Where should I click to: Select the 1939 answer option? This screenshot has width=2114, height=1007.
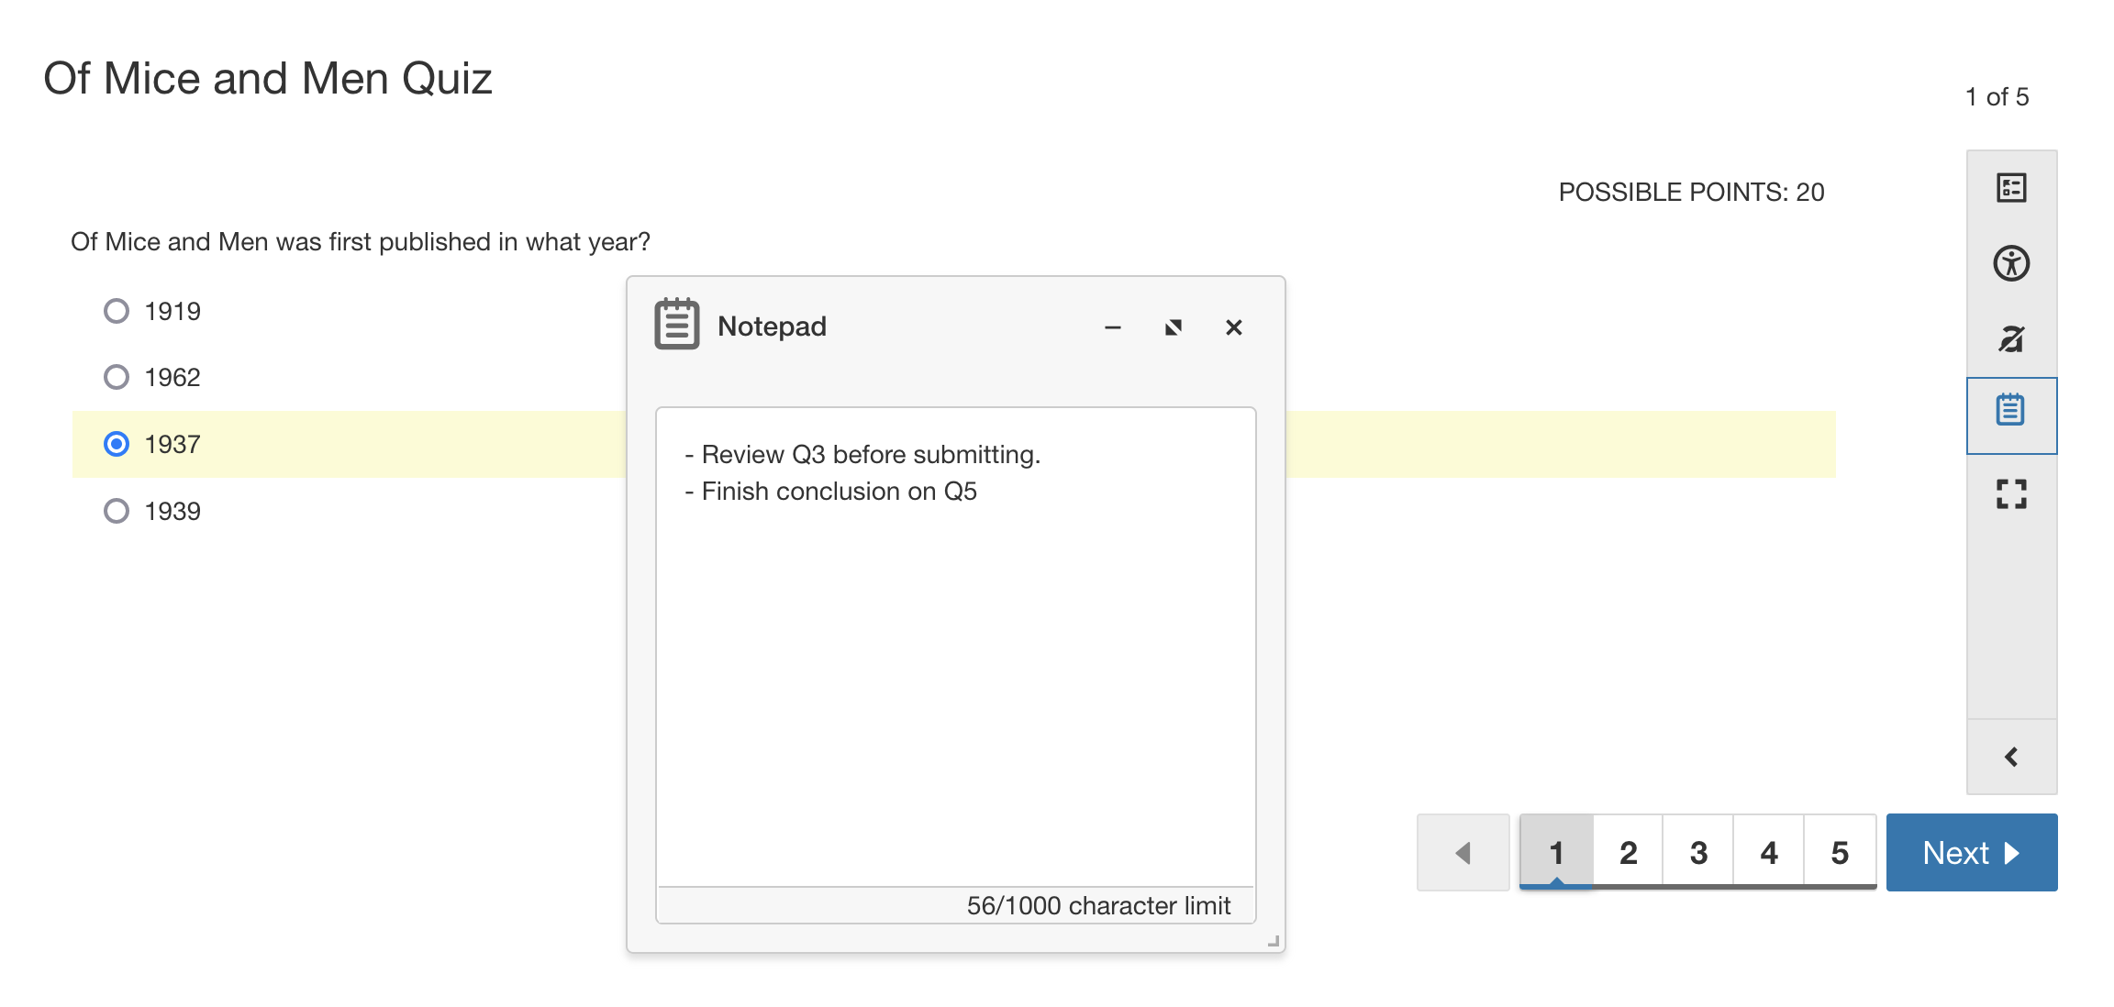(x=117, y=511)
